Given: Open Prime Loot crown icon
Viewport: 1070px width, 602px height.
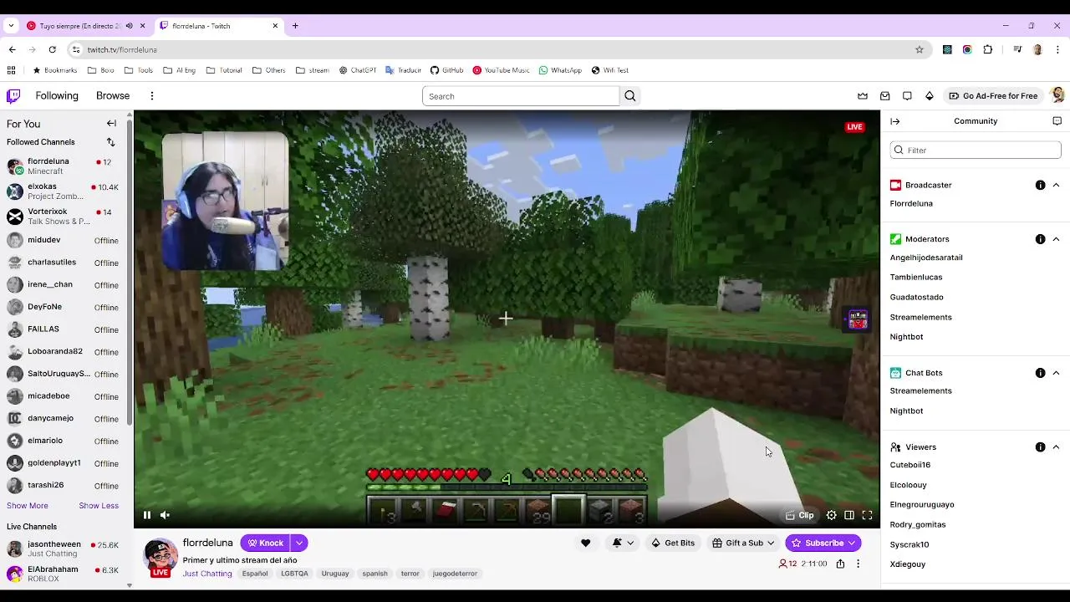Looking at the screenshot, I should pos(863,96).
